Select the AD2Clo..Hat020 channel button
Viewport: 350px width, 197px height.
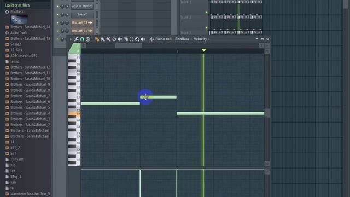pos(82,6)
